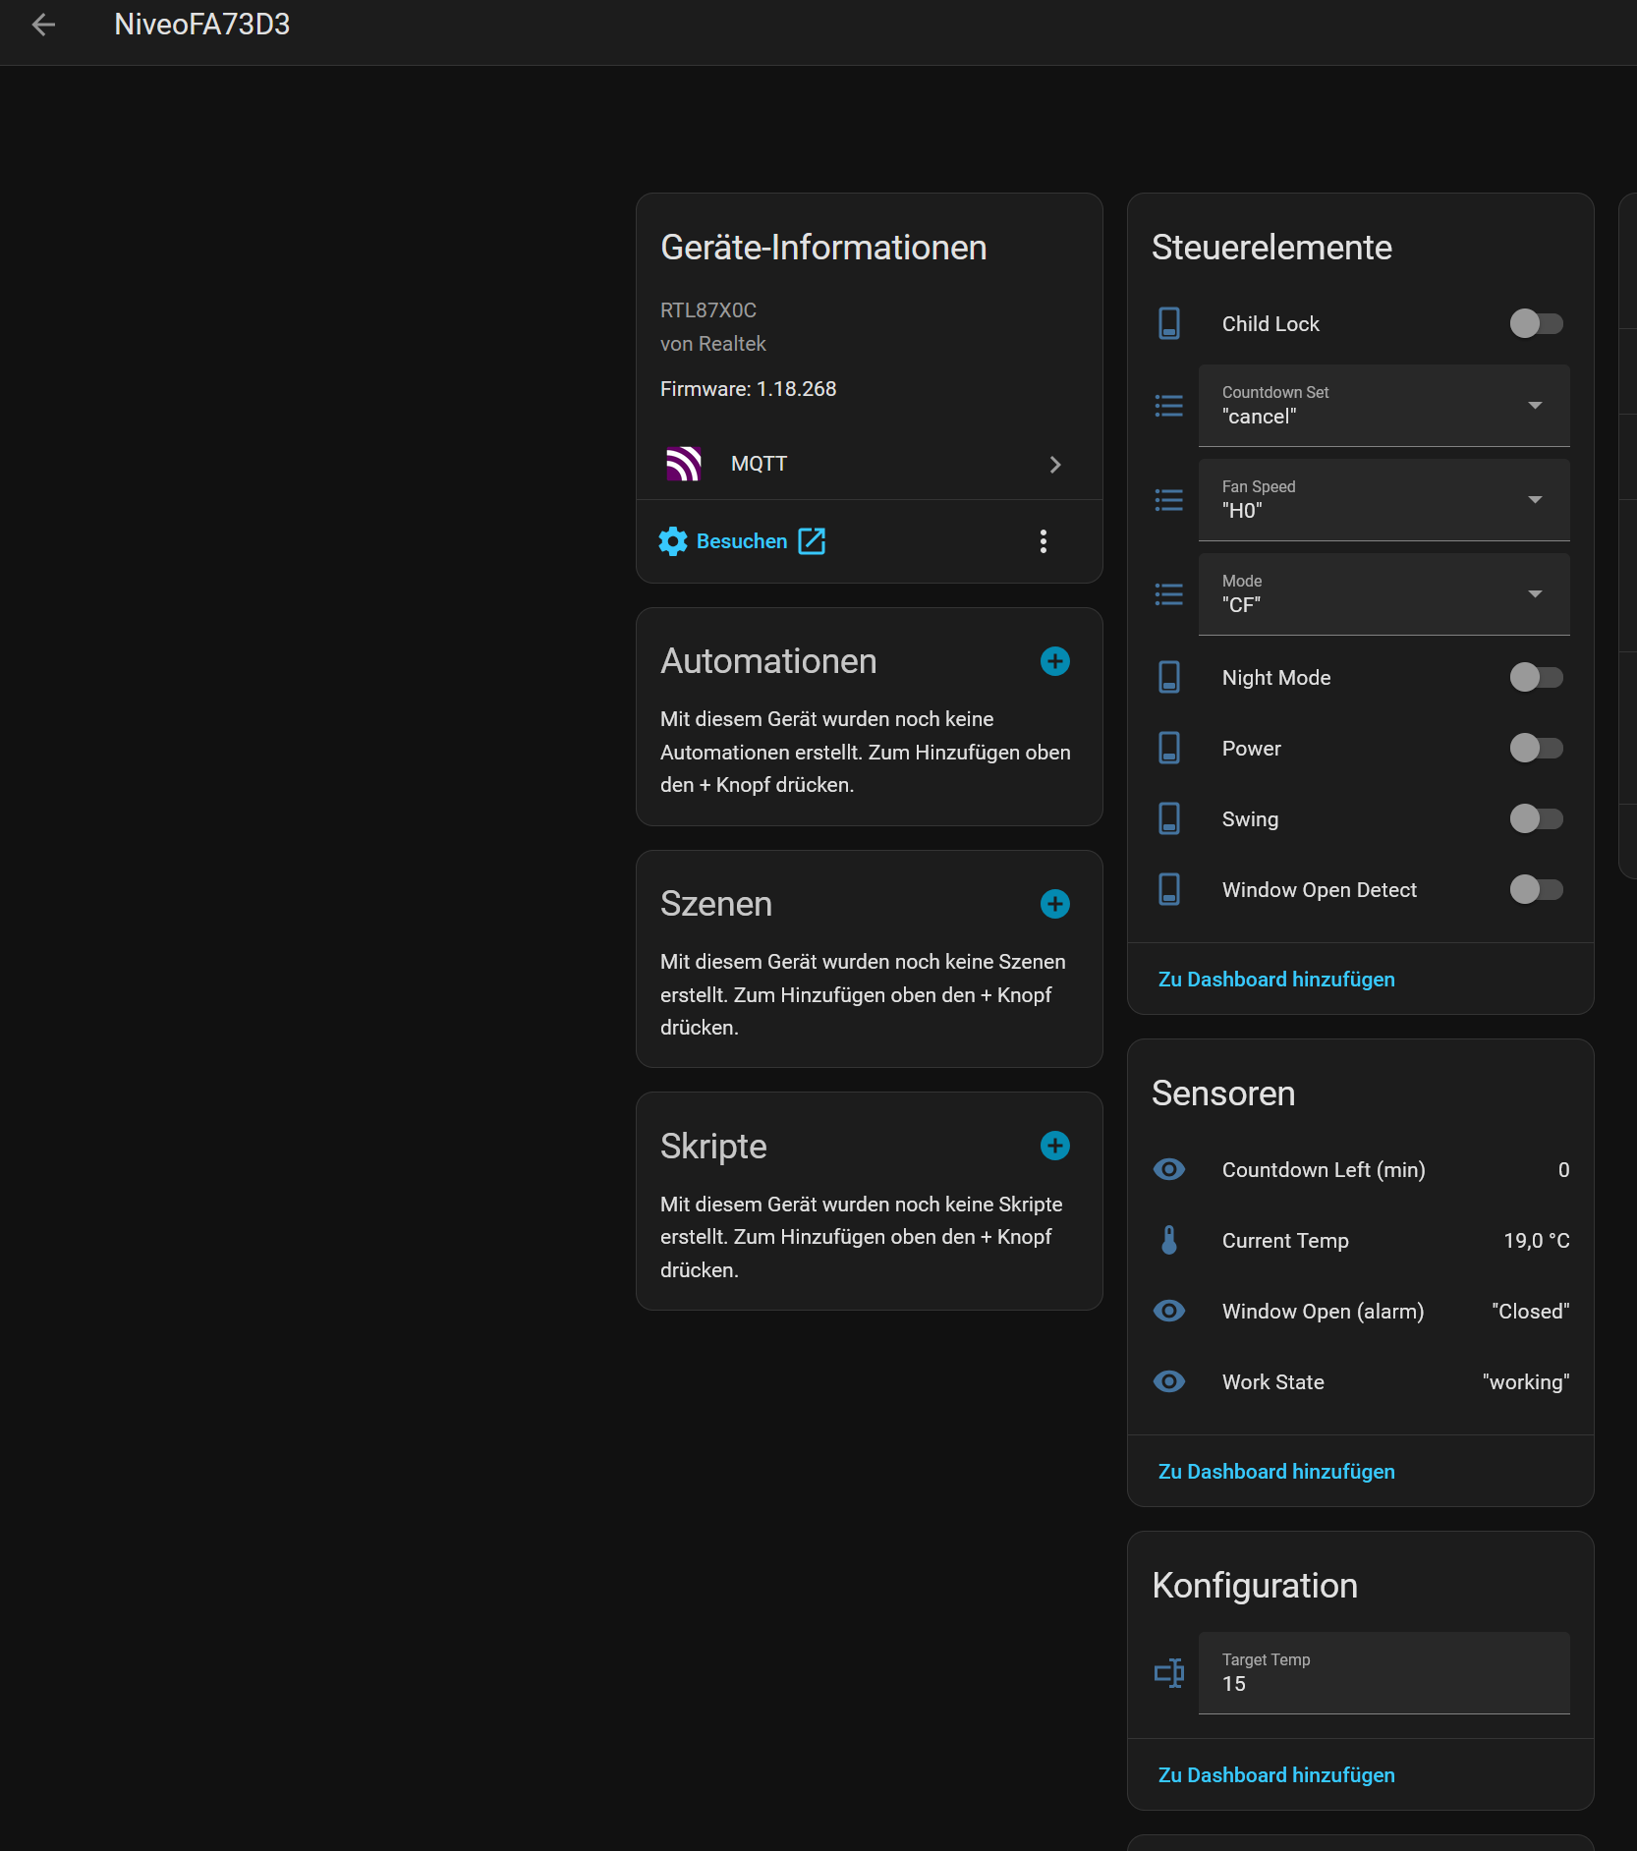
Task: Enable the Child Lock switch
Action: (1535, 323)
